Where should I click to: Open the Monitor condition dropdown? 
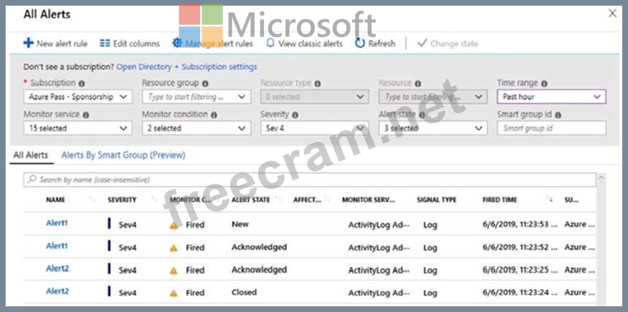coord(196,128)
